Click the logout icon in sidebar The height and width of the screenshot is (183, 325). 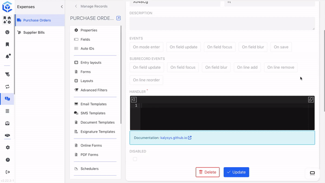tap(7, 172)
